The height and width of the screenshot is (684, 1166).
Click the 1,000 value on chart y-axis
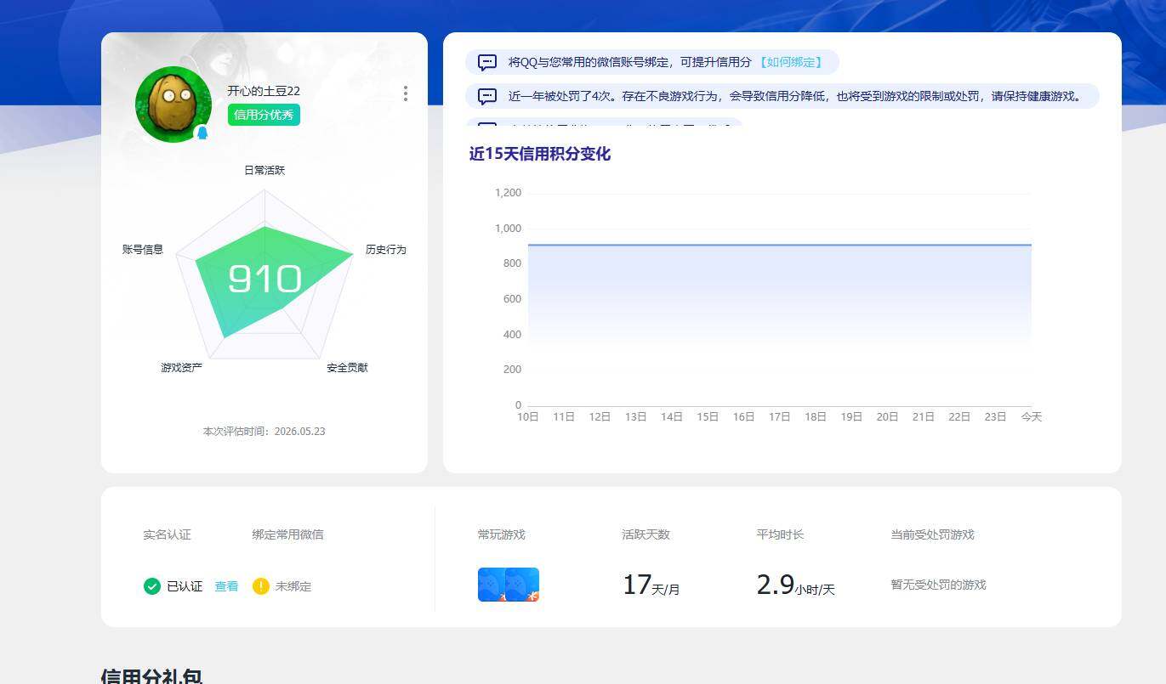509,229
